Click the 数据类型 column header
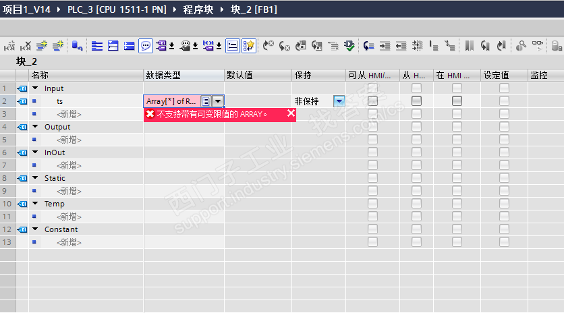Viewport: 564px width, 313px height. click(184, 75)
